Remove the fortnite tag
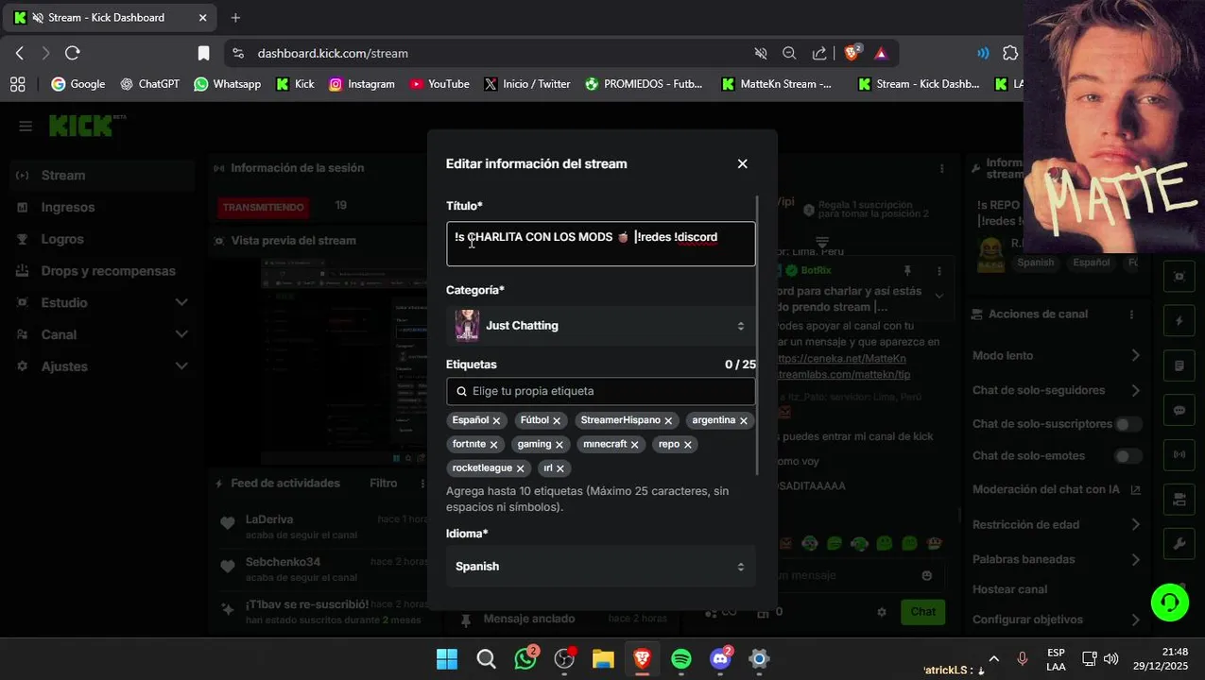Screen dimensions: 1205x680 point(493,444)
